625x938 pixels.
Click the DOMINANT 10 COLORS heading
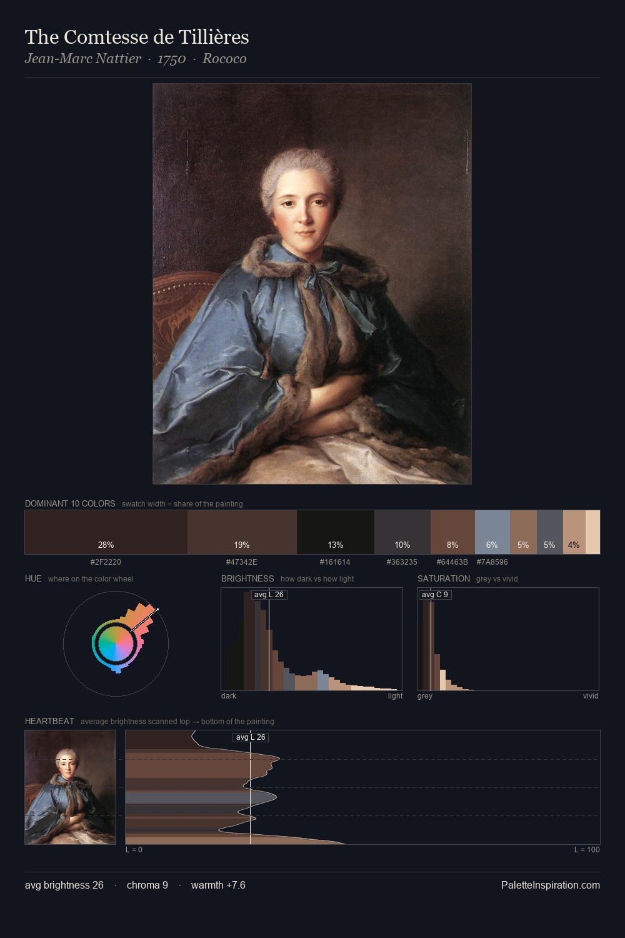[x=70, y=503]
